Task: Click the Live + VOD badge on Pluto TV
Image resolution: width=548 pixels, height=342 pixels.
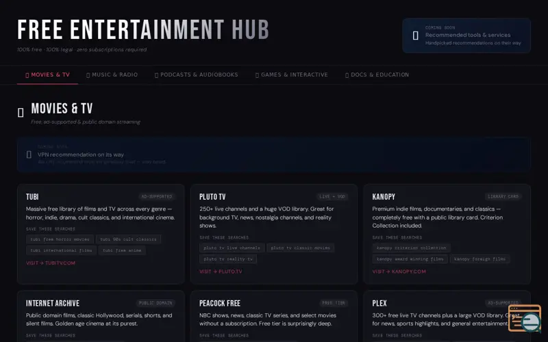Action: (332, 197)
